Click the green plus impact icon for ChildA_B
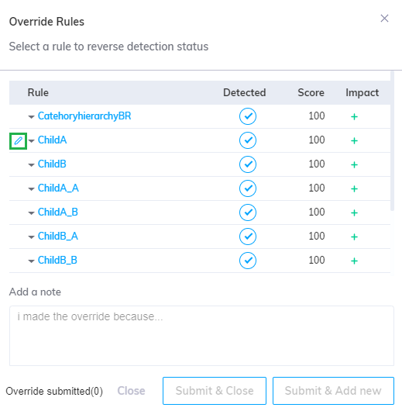402x411 pixels. point(354,212)
